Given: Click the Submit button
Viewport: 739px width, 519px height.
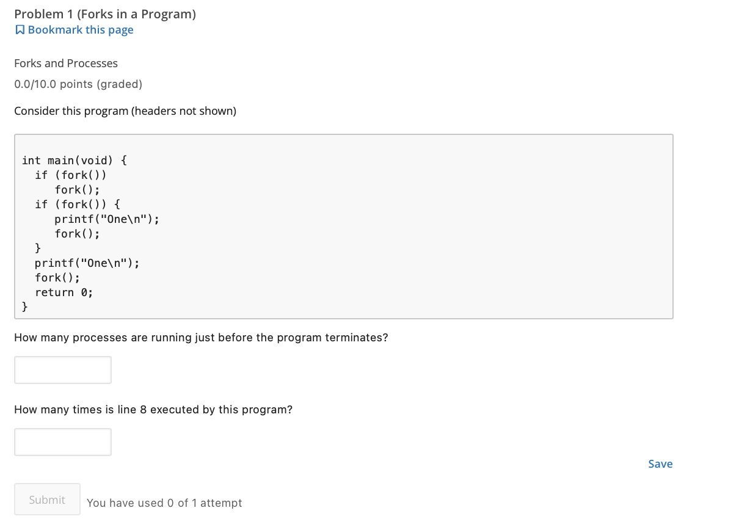Looking at the screenshot, I should [47, 499].
